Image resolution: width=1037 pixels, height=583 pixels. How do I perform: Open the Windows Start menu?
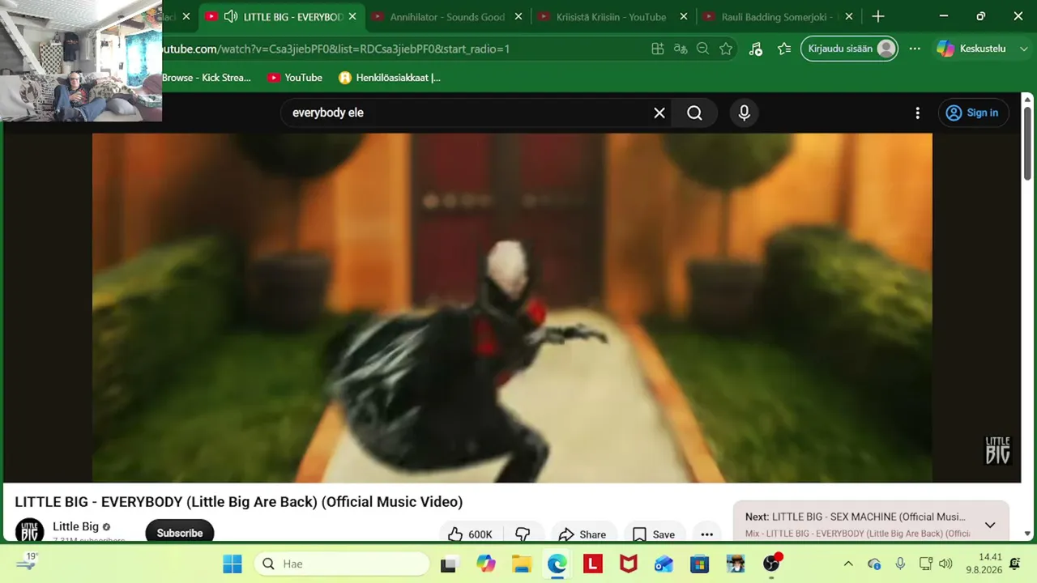233,564
